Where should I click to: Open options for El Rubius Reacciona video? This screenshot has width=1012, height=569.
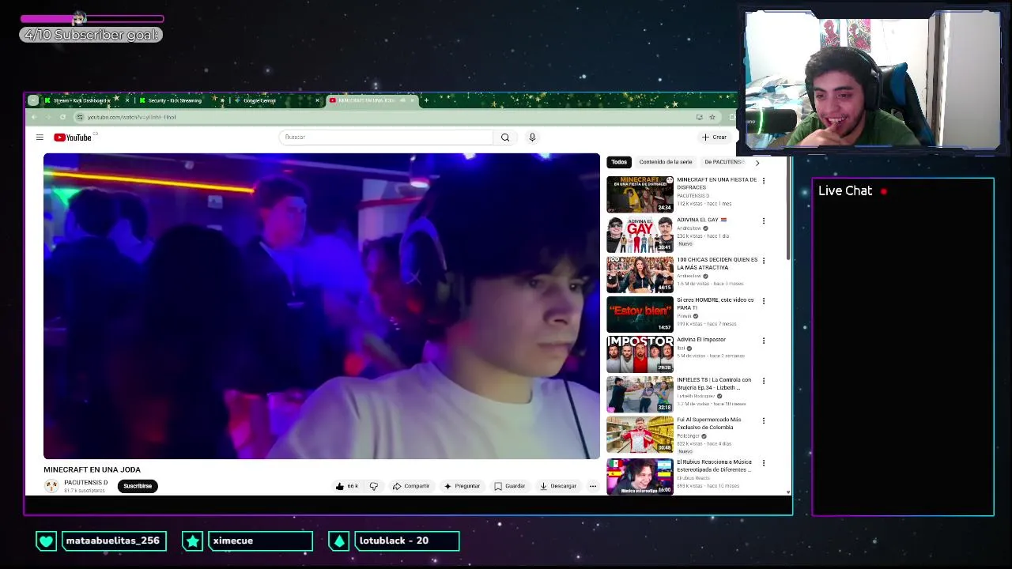(764, 462)
